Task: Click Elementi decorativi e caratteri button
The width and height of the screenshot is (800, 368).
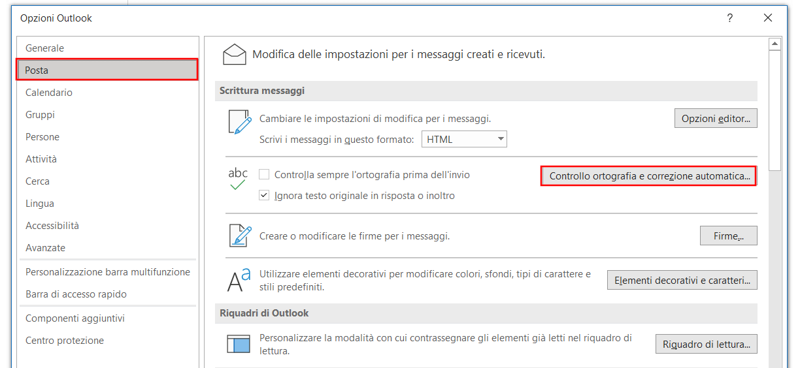Action: click(x=682, y=281)
